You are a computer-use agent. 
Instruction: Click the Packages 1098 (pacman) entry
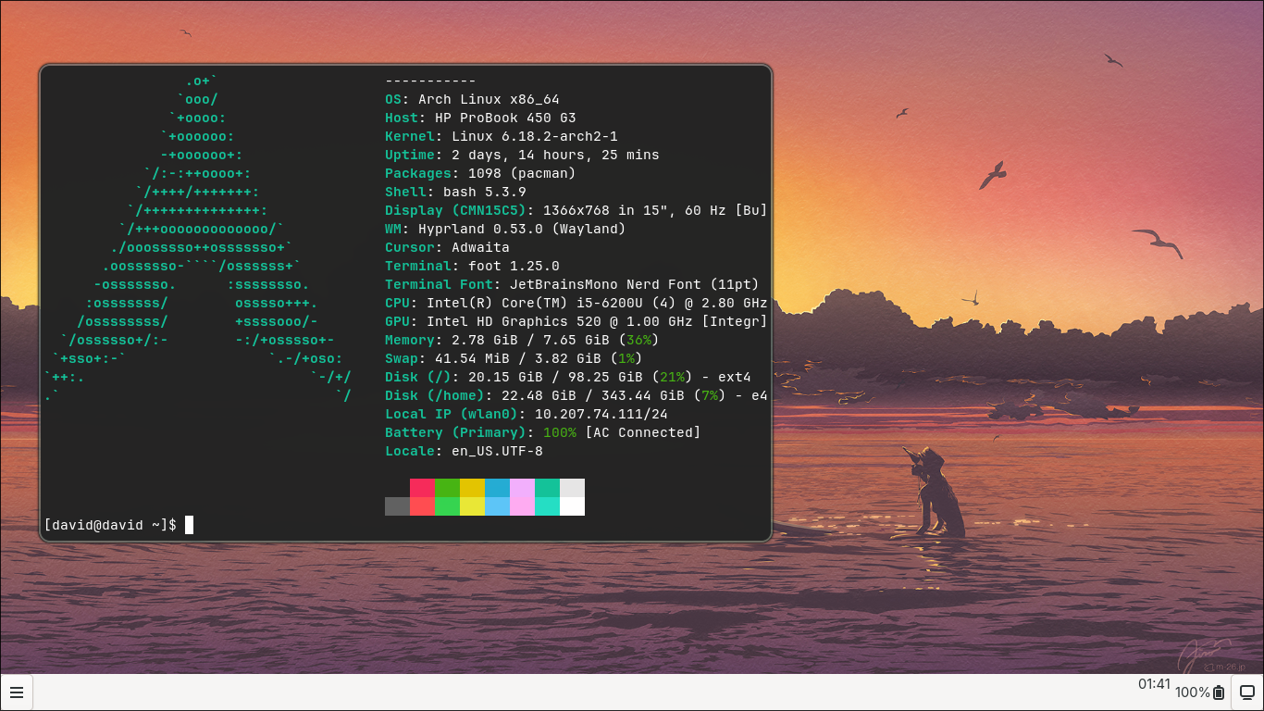click(x=481, y=173)
